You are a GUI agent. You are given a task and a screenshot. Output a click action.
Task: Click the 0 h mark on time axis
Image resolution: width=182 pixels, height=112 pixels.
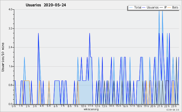(x=14, y=106)
